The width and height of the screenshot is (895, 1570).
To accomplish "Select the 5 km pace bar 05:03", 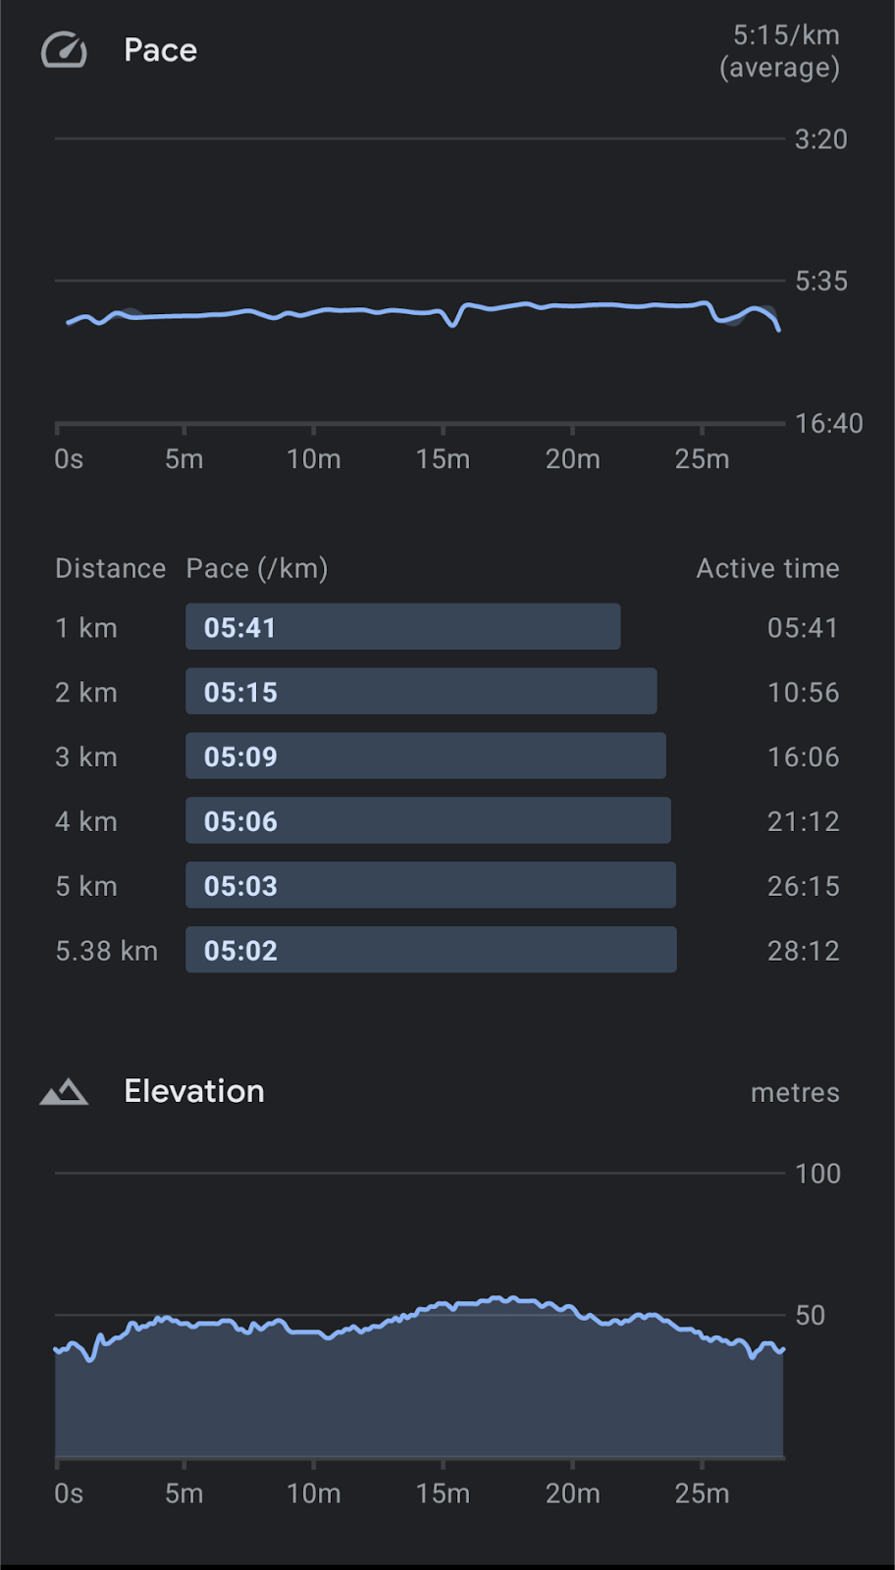I will coord(431,886).
